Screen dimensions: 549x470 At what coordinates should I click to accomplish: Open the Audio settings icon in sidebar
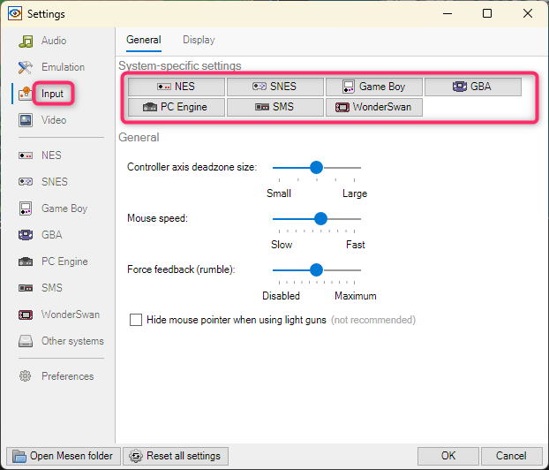coord(26,41)
